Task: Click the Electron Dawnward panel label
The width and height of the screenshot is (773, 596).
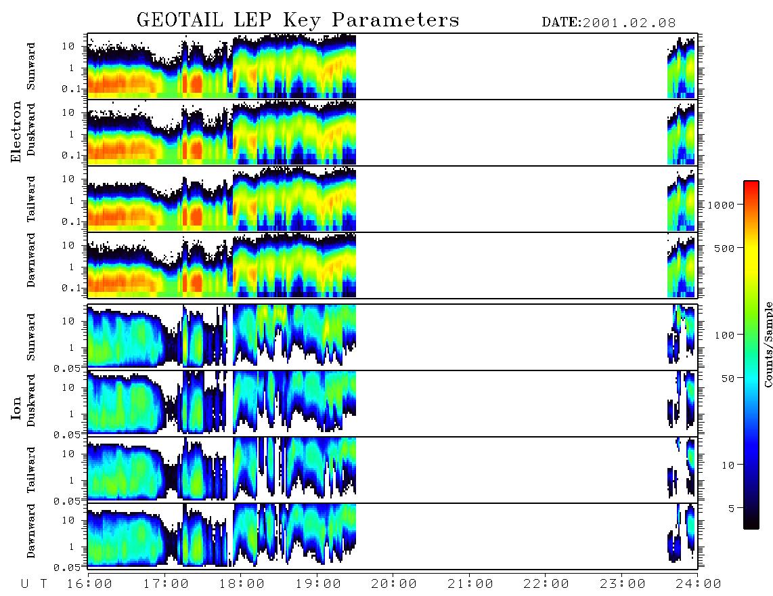Action: 31,260
